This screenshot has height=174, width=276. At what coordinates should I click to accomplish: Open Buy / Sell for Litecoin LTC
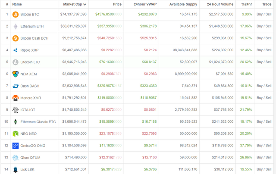(x=264, y=62)
